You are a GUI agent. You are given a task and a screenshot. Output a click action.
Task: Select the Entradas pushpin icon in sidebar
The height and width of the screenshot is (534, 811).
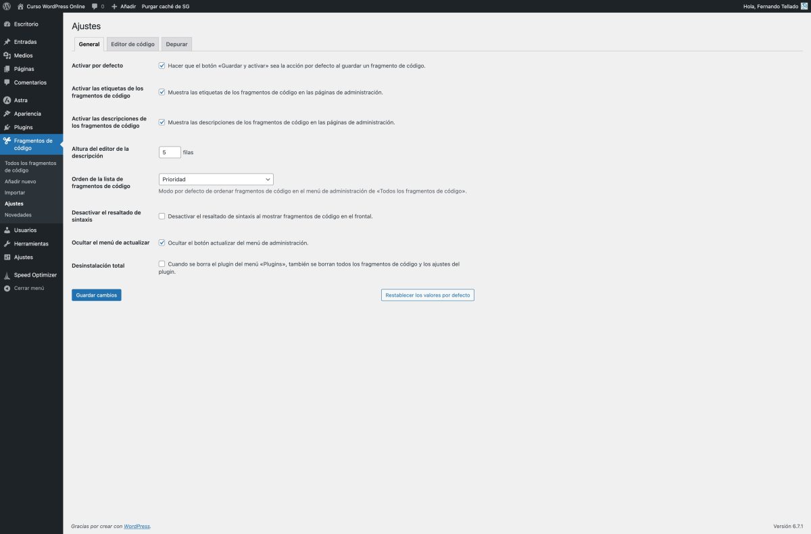[x=8, y=41]
